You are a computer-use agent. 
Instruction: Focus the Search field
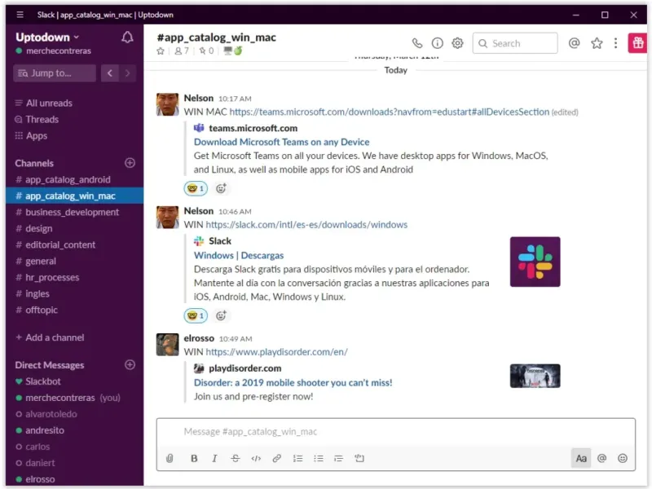point(515,43)
